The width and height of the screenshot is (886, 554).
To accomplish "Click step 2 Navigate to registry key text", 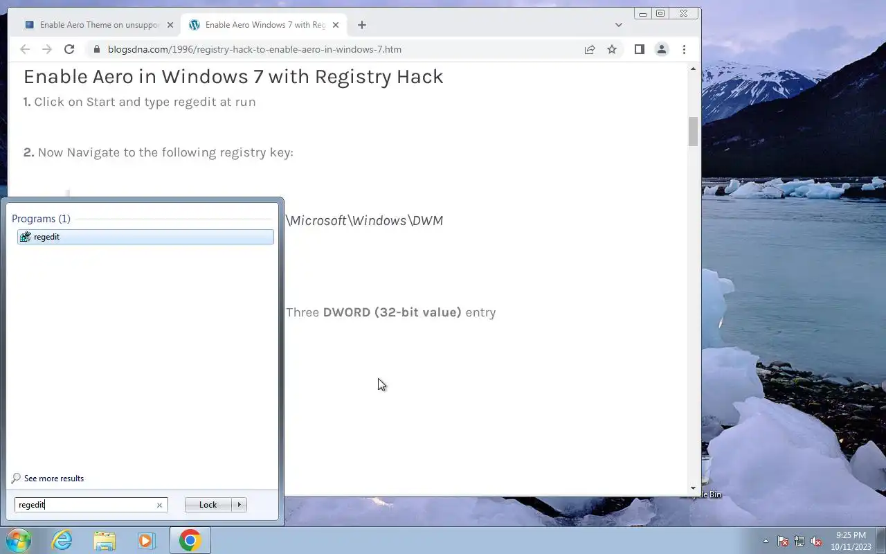I will tap(159, 152).
